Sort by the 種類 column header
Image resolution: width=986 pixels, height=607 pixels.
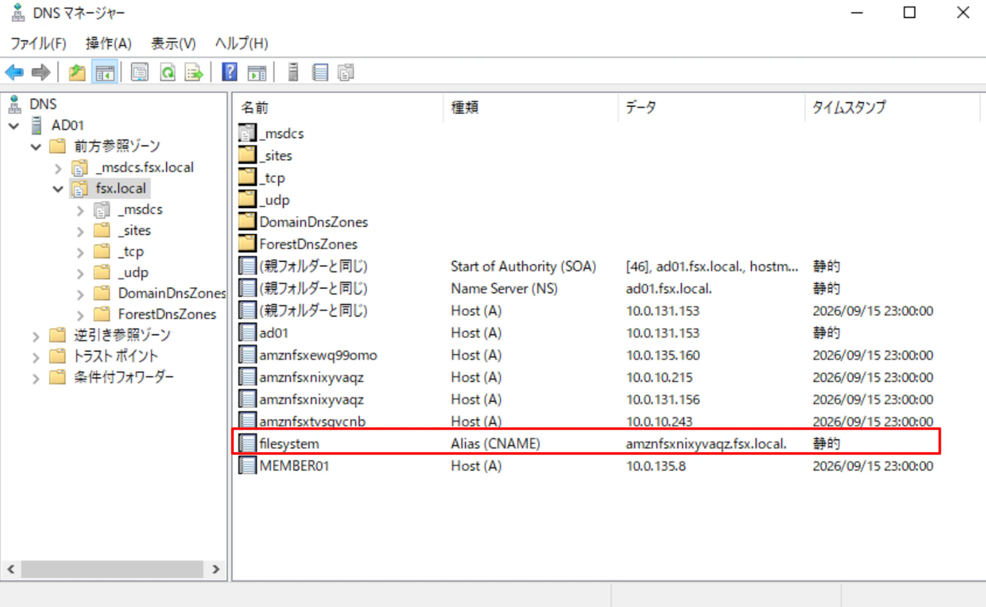pyautogui.click(x=531, y=107)
